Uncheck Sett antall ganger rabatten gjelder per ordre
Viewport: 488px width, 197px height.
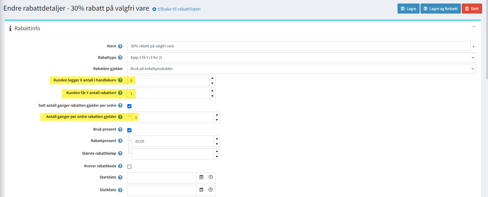(129, 106)
